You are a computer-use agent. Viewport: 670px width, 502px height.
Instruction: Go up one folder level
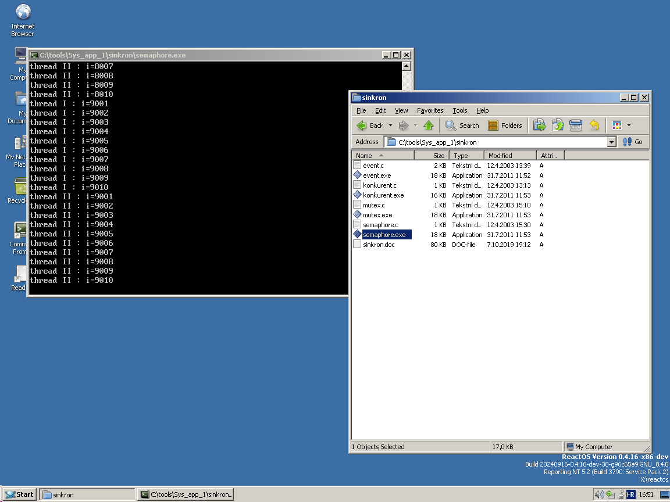429,125
